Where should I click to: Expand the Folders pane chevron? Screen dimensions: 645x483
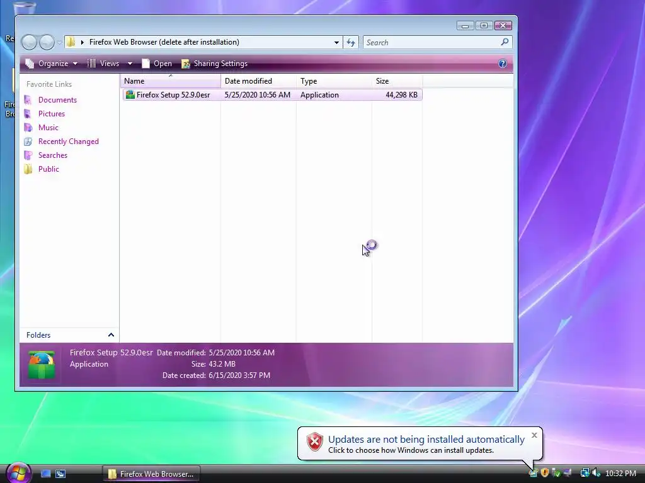coord(111,335)
